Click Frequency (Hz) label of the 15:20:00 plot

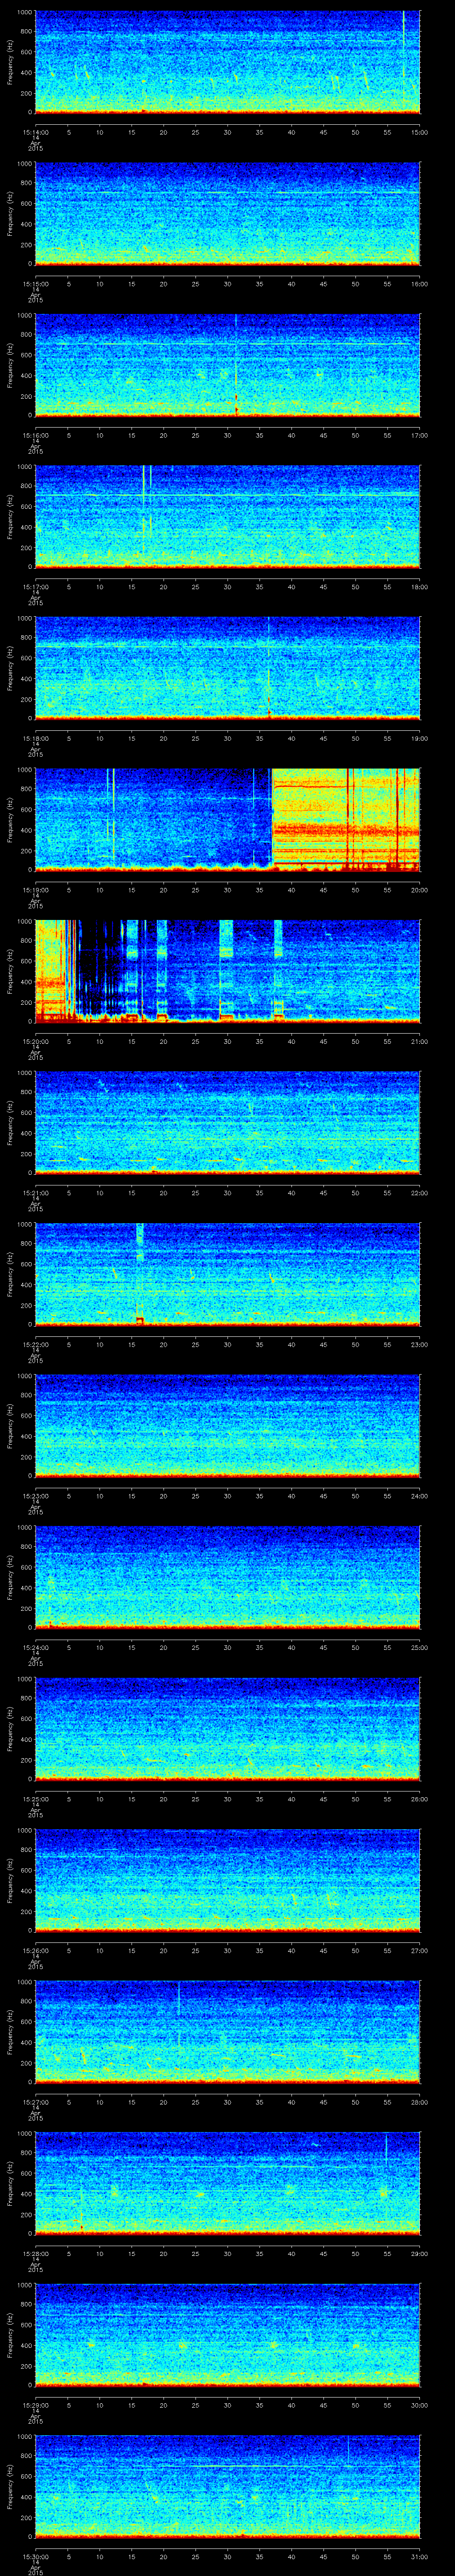(10, 971)
